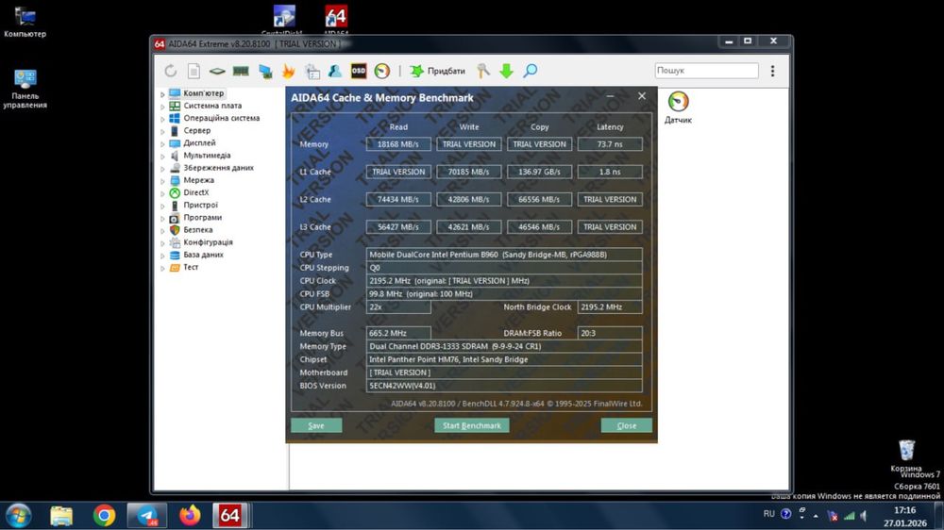Click the CPU chip icon in toolbar

(x=217, y=71)
